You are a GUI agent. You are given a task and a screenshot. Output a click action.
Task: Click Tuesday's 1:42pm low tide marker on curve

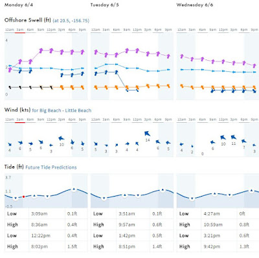138,196
